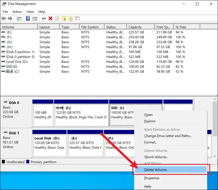
Task: Click the Back arrow toolbar icon
Action: (4, 18)
